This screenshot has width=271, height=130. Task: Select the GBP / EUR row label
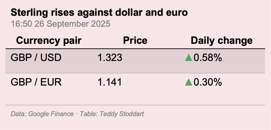pyautogui.click(x=36, y=82)
